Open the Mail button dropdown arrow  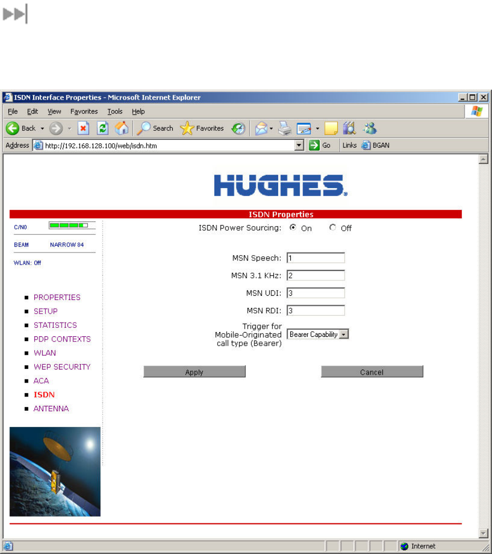(271, 128)
